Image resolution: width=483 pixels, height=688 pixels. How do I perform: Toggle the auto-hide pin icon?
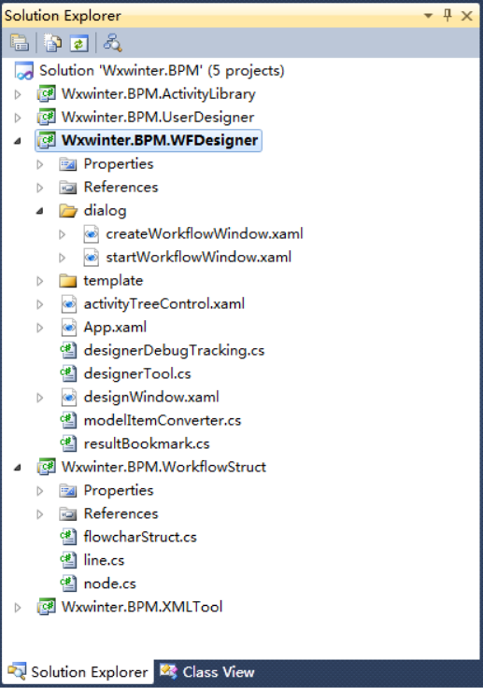(x=447, y=16)
